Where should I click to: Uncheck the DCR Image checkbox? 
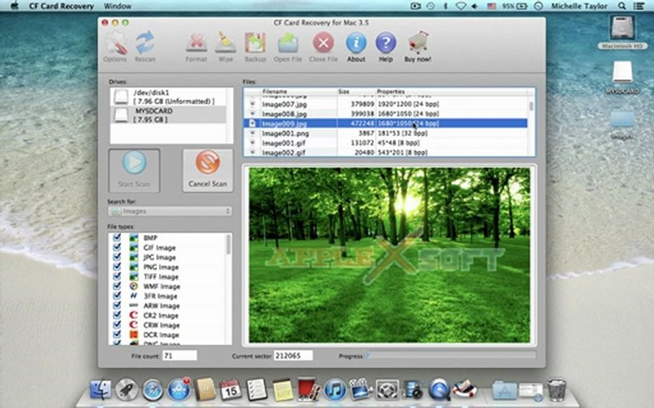click(117, 334)
